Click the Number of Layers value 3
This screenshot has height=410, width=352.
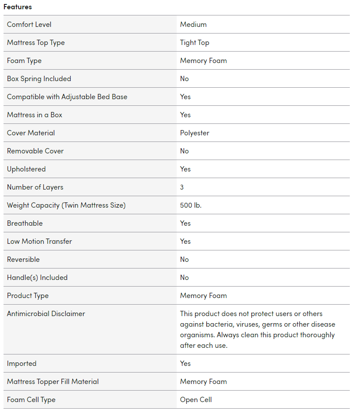point(182,187)
